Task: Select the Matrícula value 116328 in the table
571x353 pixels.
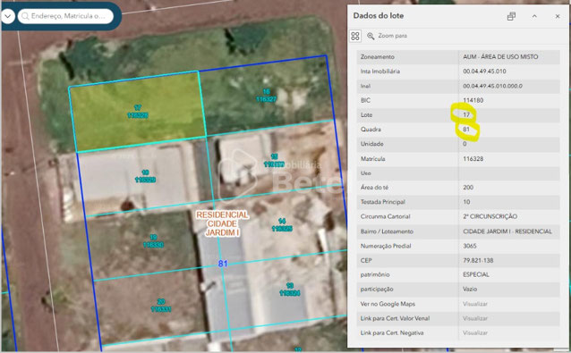Action: (x=473, y=159)
